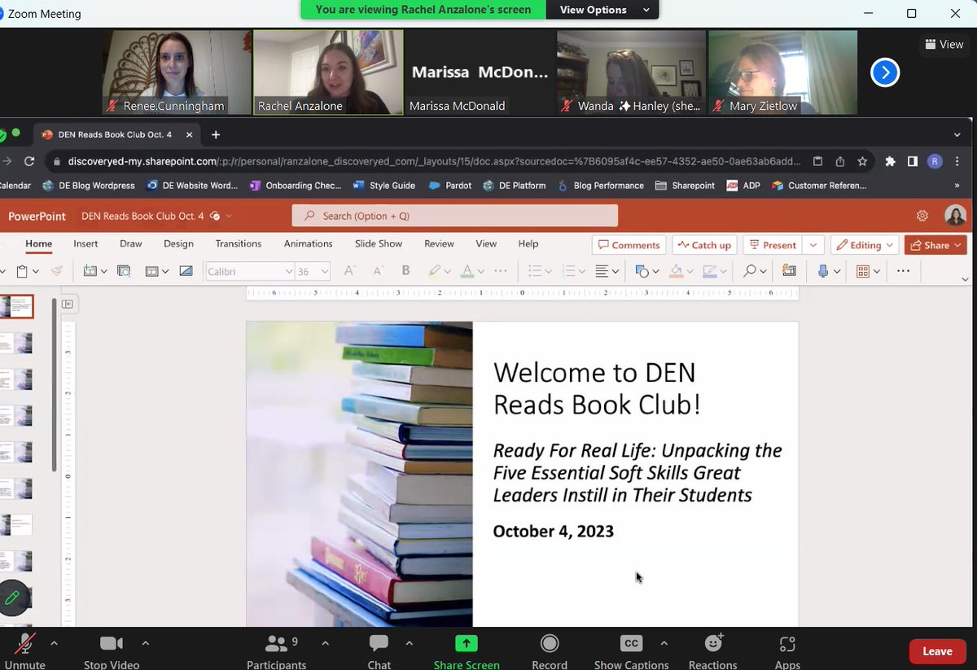The image size is (977, 670).
Task: Click the Find magnifier icon
Action: (751, 271)
